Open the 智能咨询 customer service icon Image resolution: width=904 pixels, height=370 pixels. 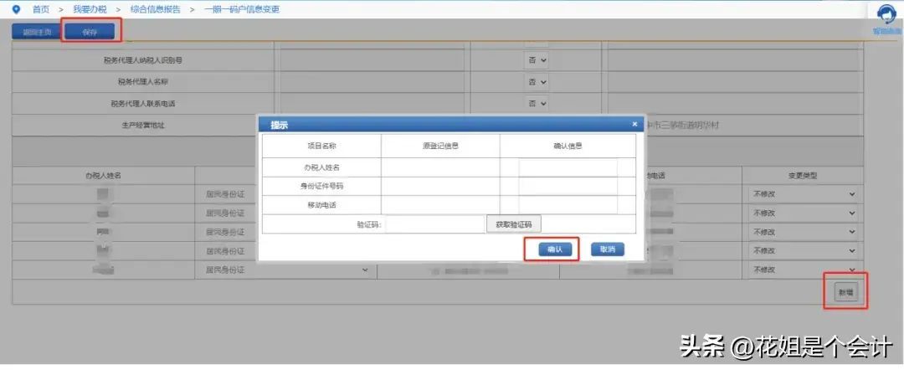[x=886, y=16]
